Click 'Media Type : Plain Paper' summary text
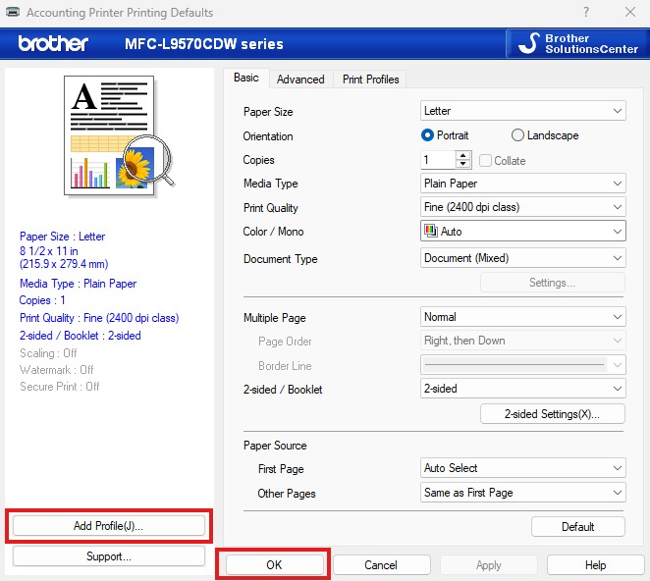650x581 pixels. point(78,284)
